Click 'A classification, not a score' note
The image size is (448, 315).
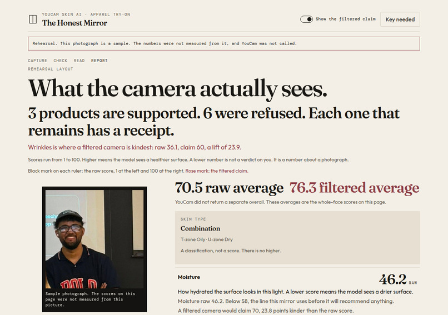tap(231, 251)
